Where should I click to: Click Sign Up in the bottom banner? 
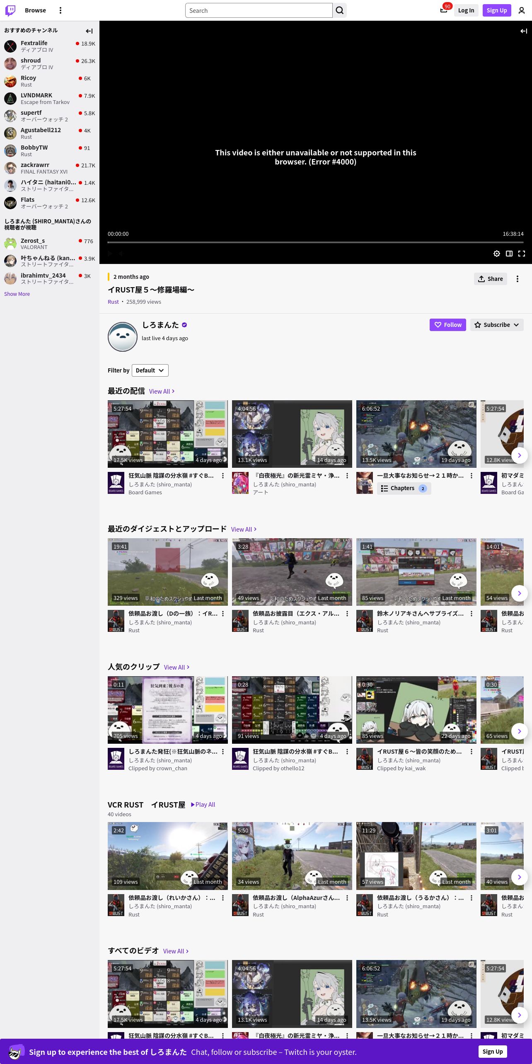(x=493, y=1052)
